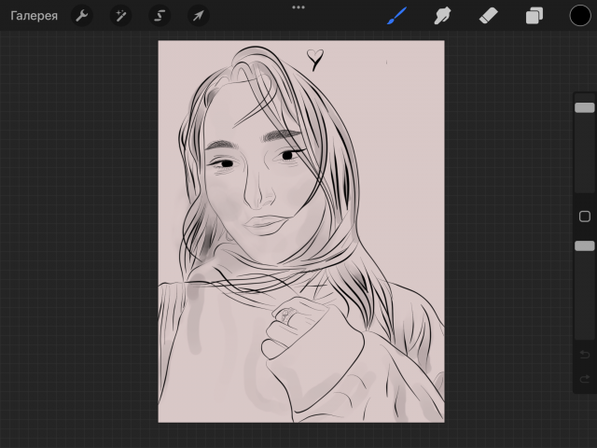Open the Layers panel
Screen dimensions: 597x448
point(535,16)
